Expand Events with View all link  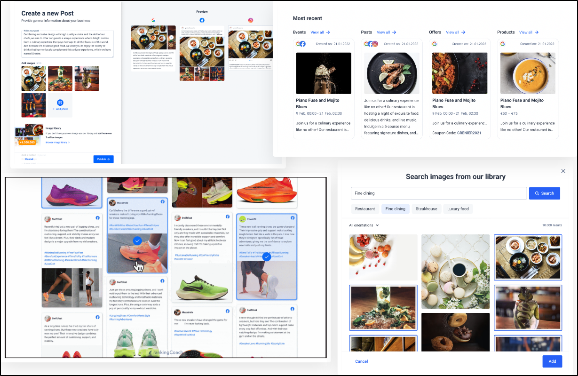tap(320, 32)
